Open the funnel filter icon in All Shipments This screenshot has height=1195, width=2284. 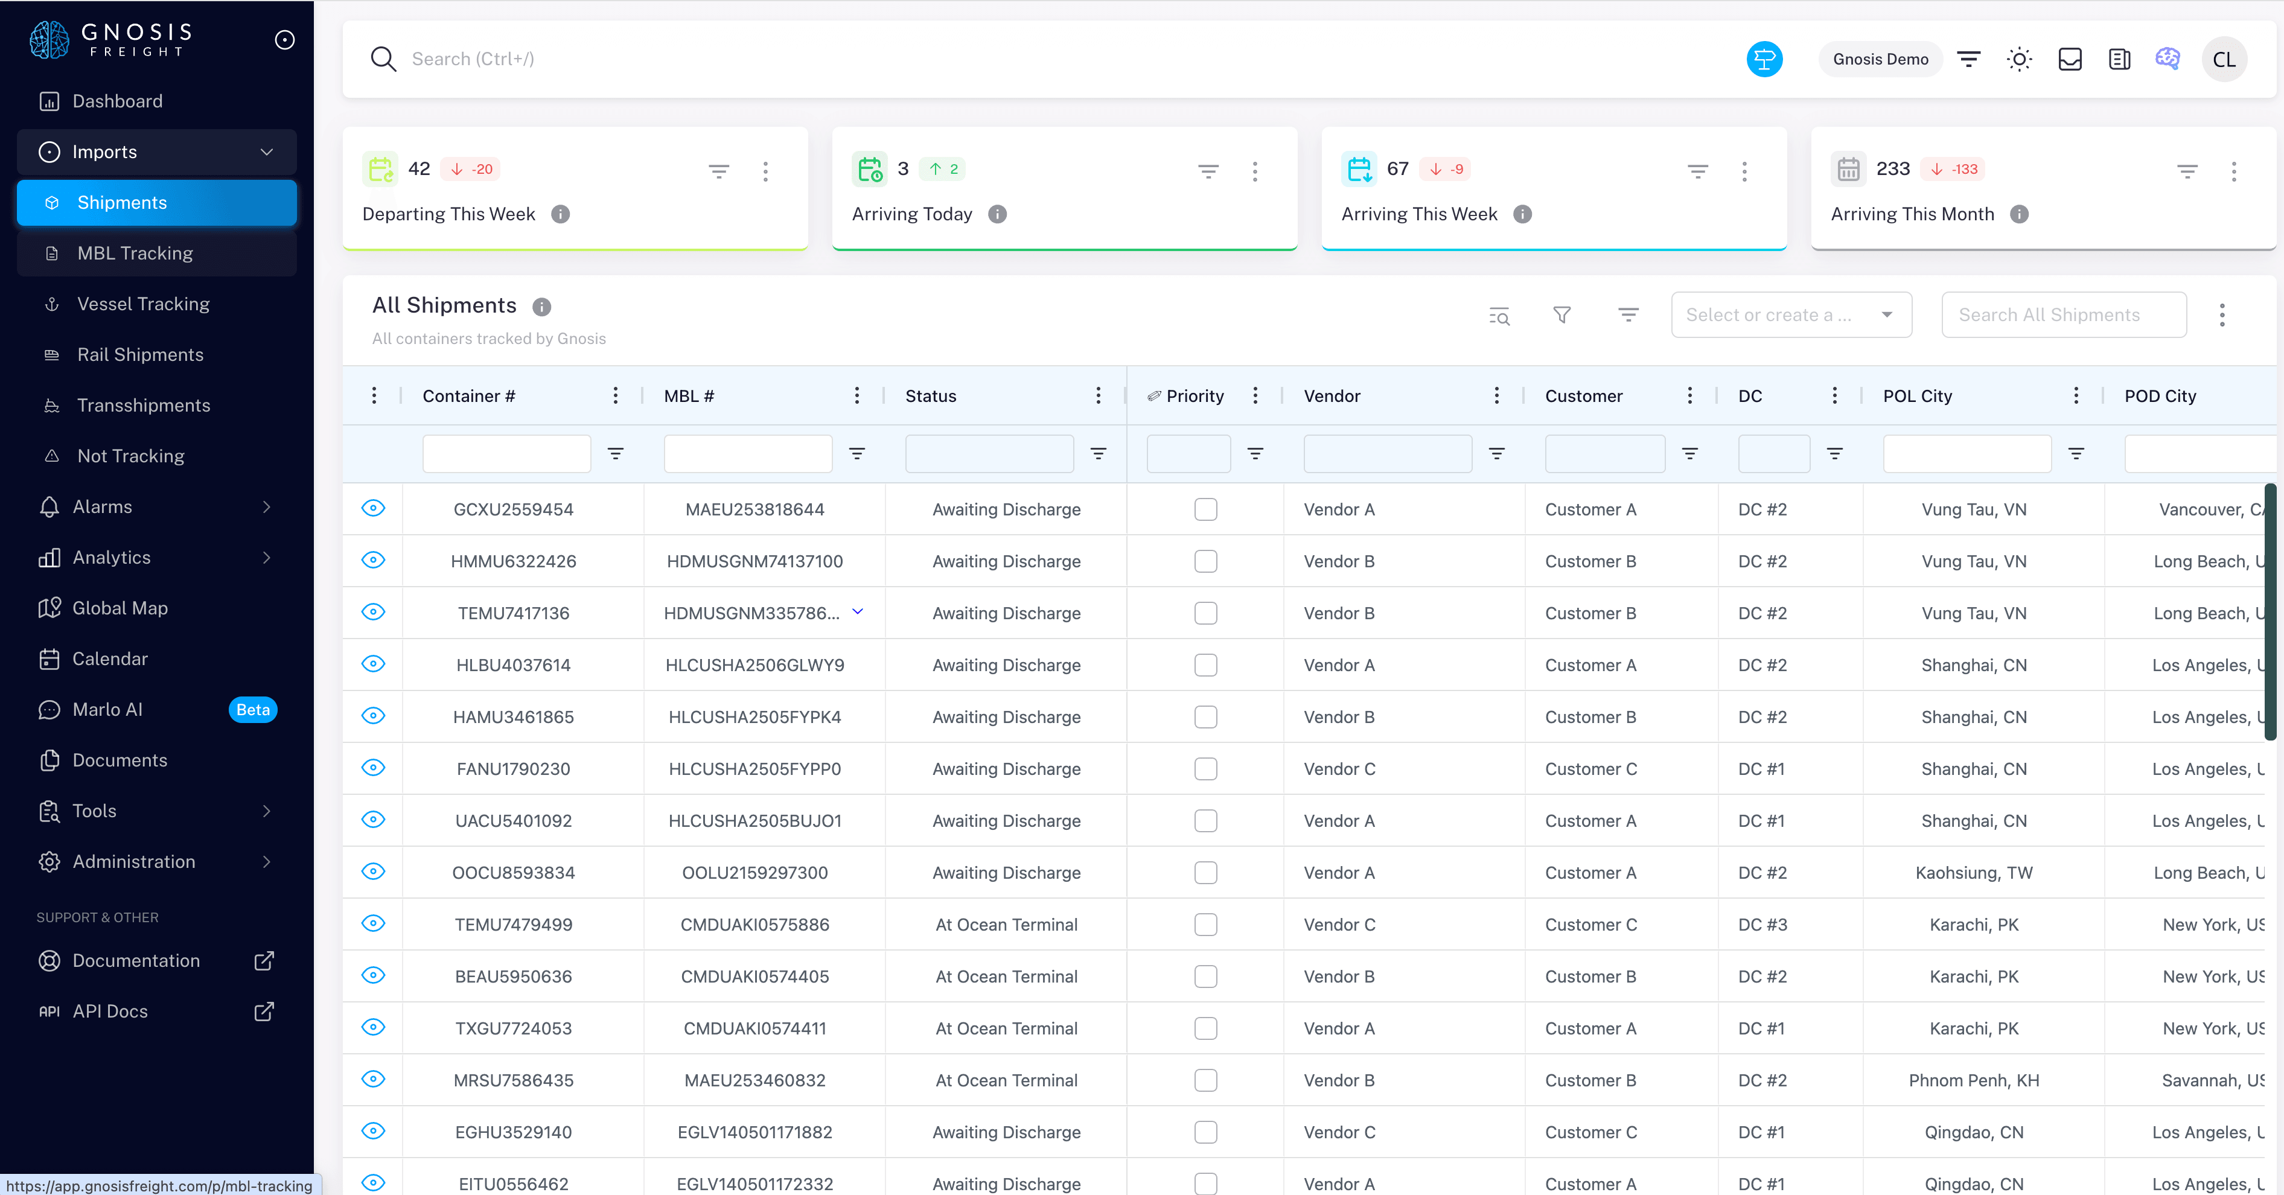tap(1562, 314)
